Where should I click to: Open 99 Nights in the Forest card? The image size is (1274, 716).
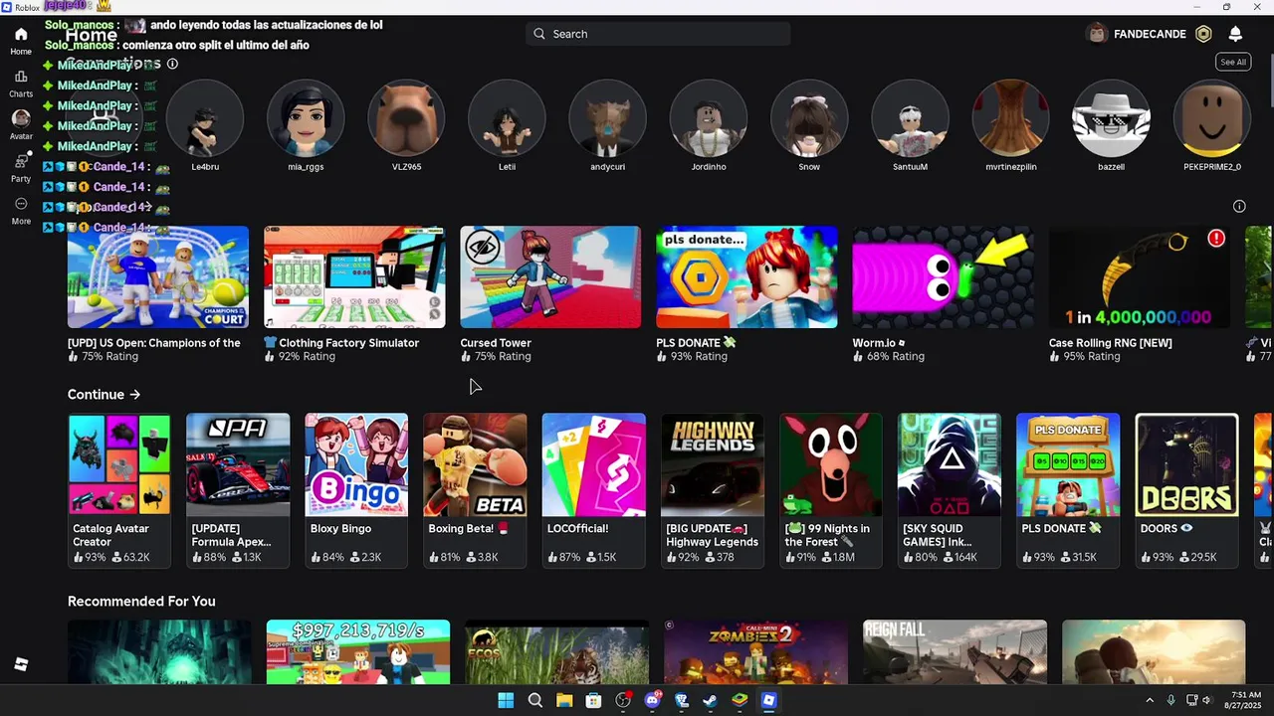click(x=831, y=490)
